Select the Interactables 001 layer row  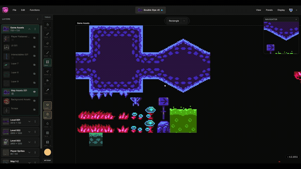20,56
